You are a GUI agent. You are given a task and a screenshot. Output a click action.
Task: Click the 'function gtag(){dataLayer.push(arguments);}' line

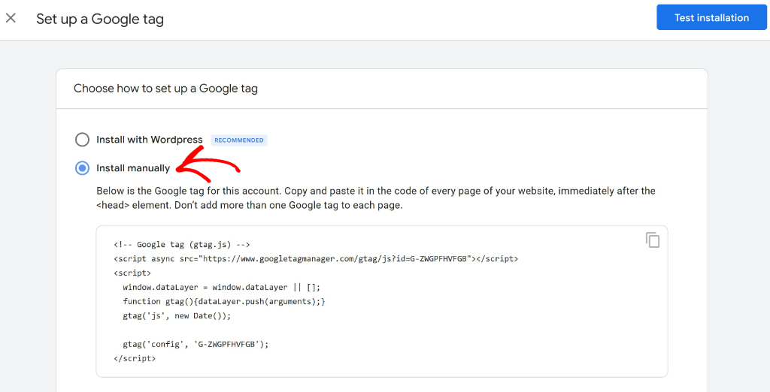click(224, 301)
